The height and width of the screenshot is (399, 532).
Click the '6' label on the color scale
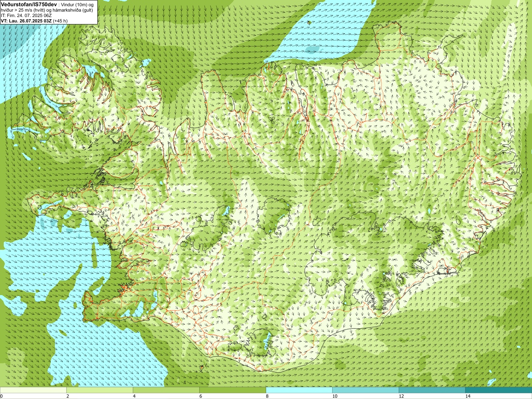[x=201, y=396]
